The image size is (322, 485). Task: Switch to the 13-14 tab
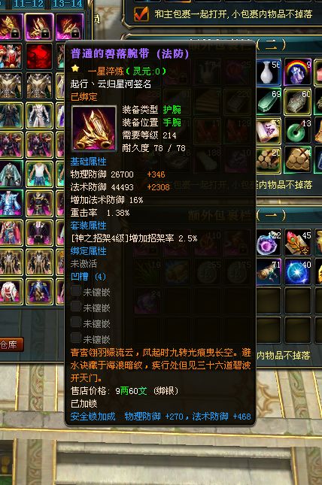[x=68, y=4]
